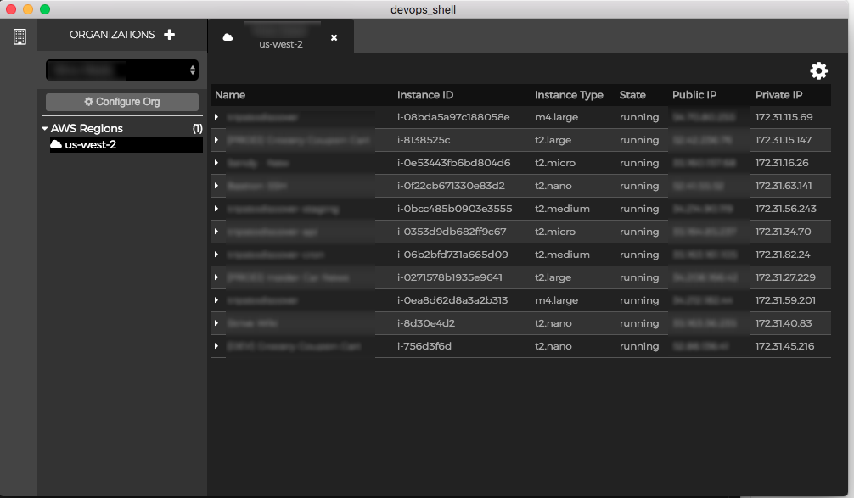Click the Public IP column header
Viewport: 854px width, 498px height.
point(694,95)
